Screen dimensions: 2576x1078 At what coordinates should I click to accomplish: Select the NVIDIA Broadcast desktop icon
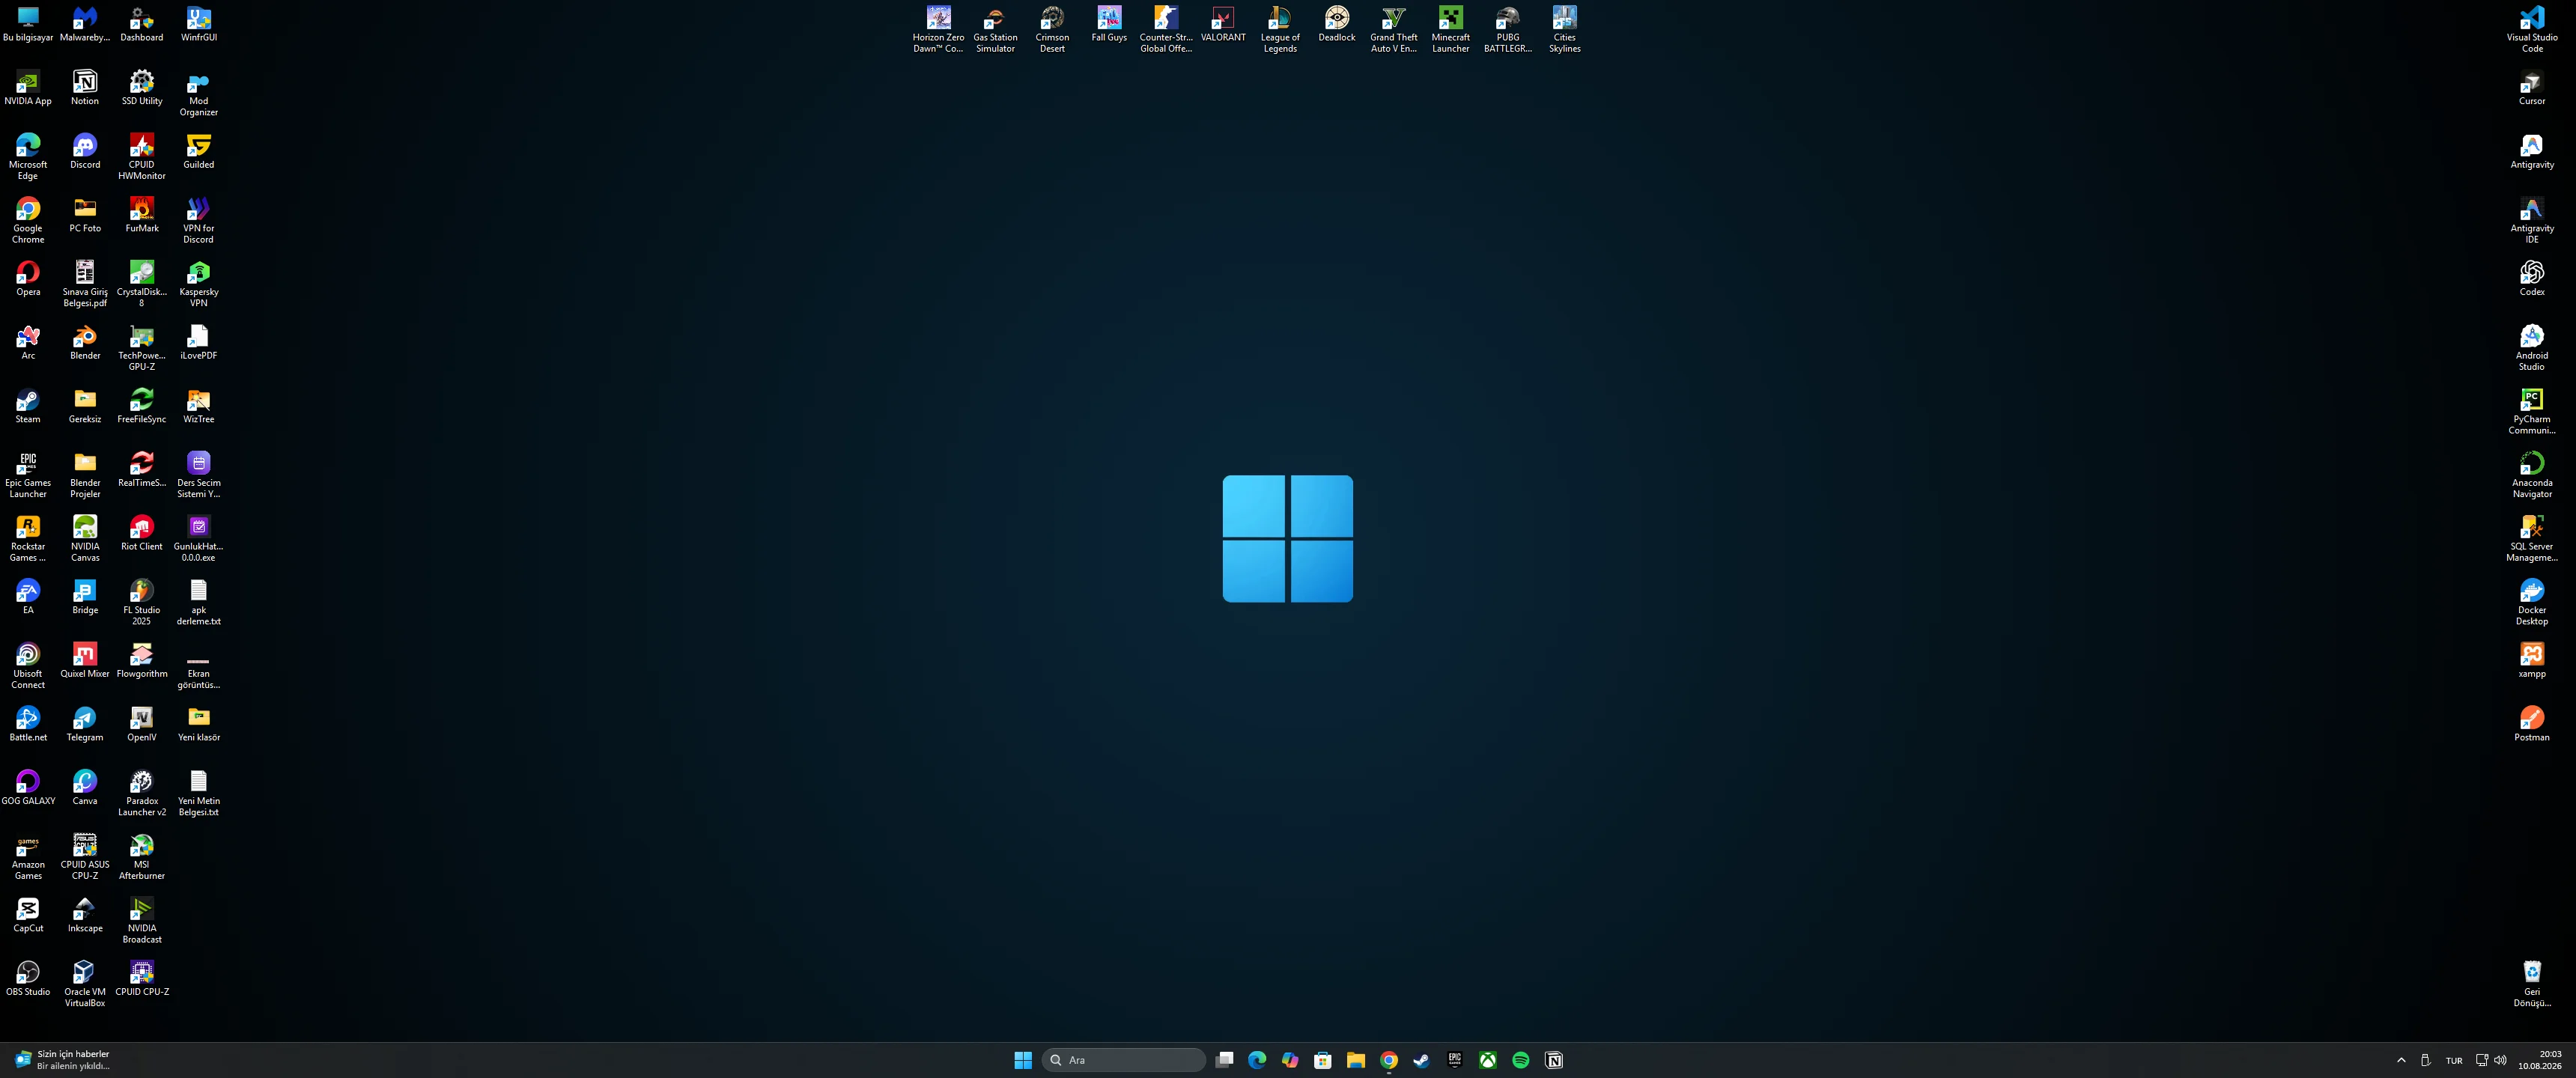coord(142,920)
